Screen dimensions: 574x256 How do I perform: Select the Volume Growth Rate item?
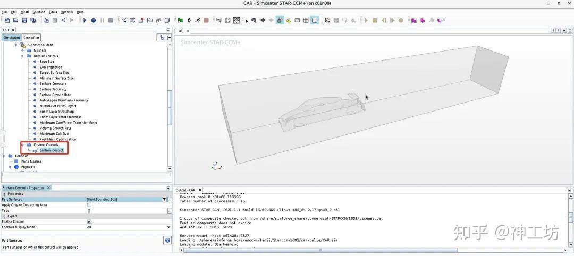55,129
